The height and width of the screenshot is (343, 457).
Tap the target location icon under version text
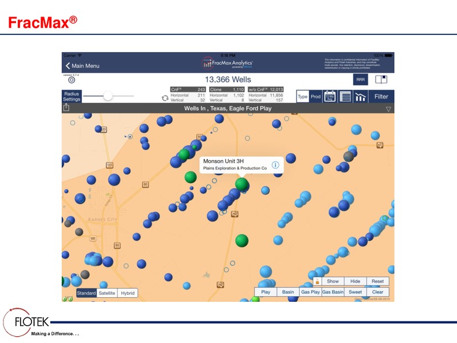pyautogui.click(x=72, y=80)
